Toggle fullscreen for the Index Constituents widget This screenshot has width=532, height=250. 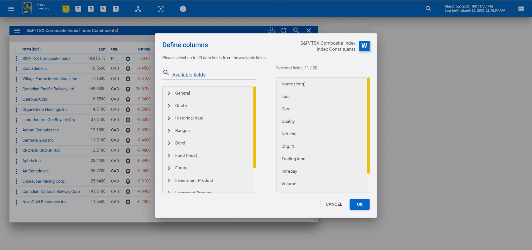[x=284, y=30]
